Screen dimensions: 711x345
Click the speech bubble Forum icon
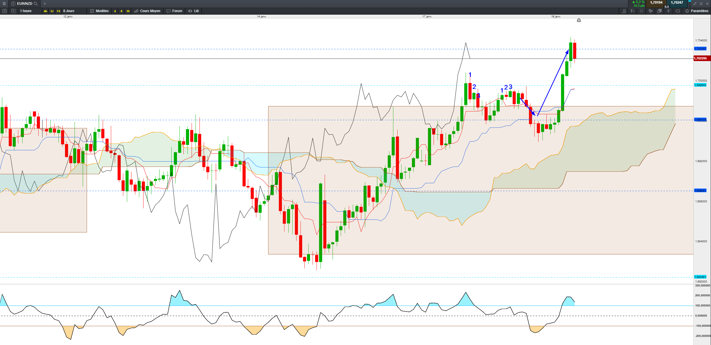point(169,11)
